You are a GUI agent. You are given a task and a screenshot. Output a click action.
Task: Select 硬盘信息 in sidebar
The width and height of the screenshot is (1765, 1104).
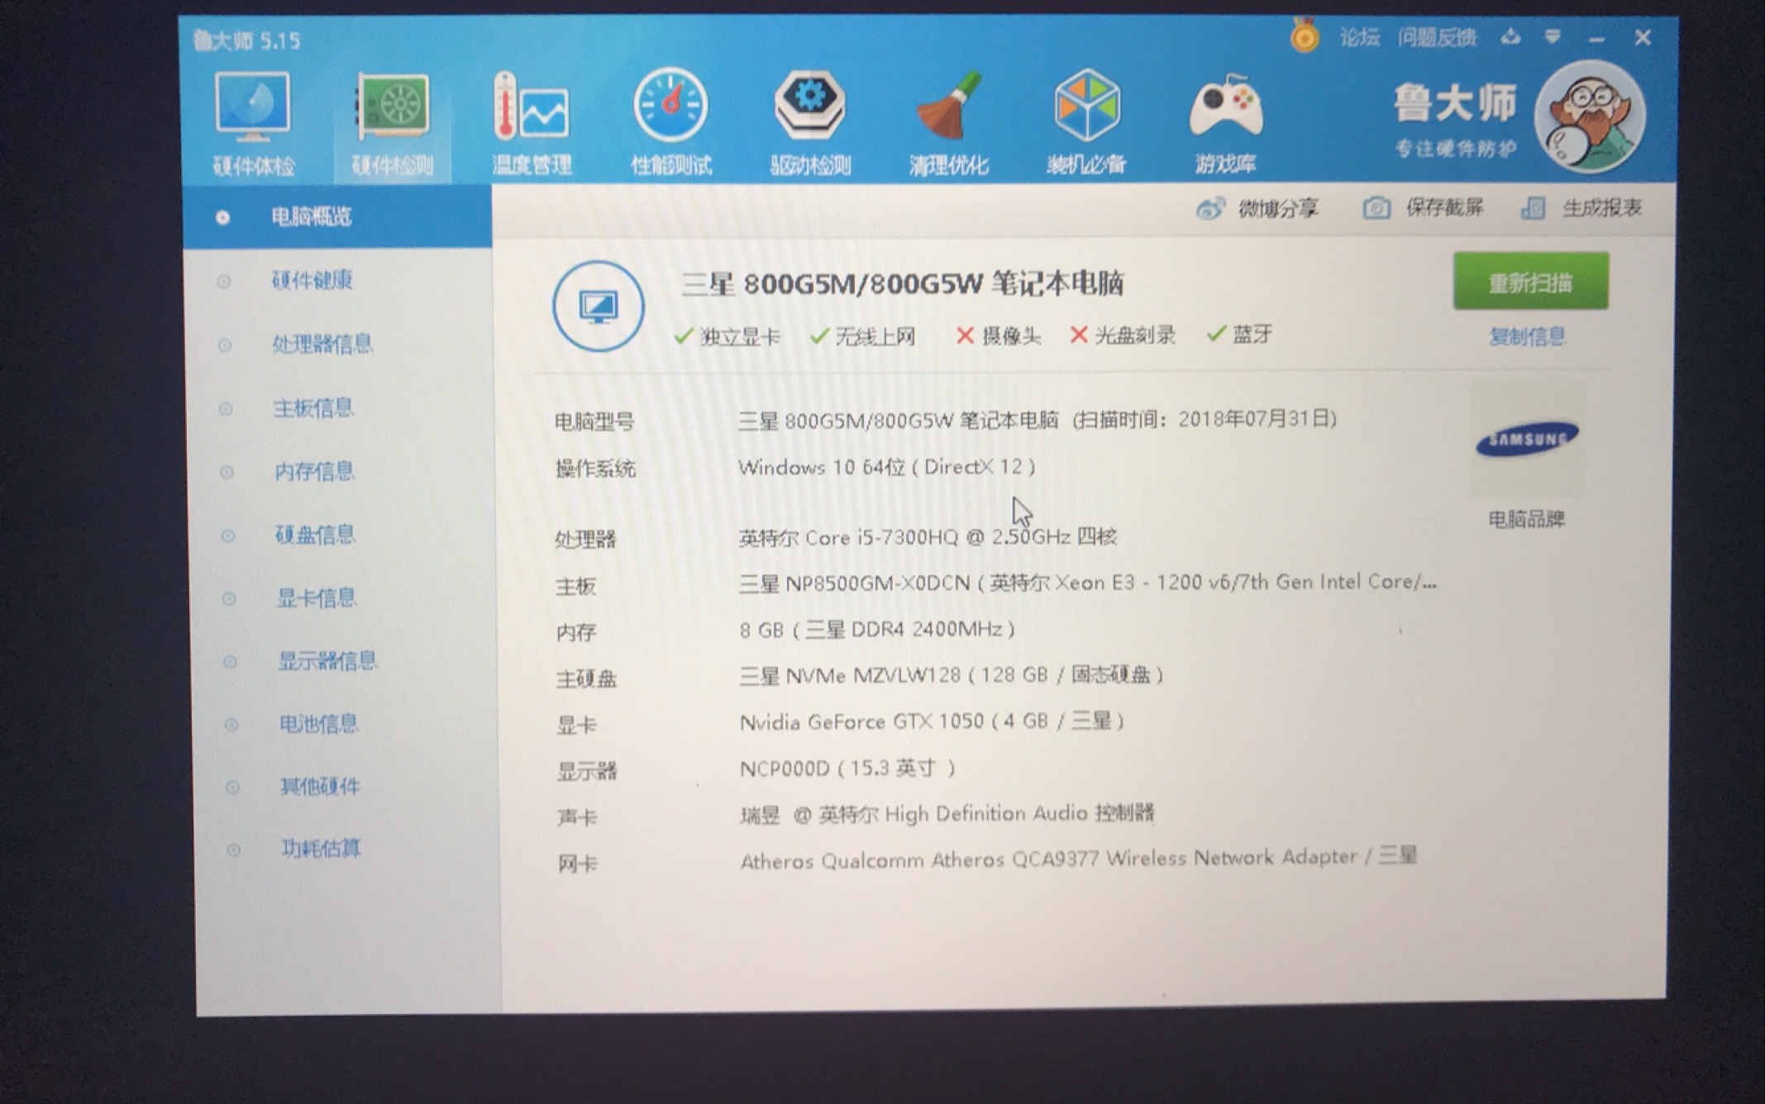click(x=315, y=535)
